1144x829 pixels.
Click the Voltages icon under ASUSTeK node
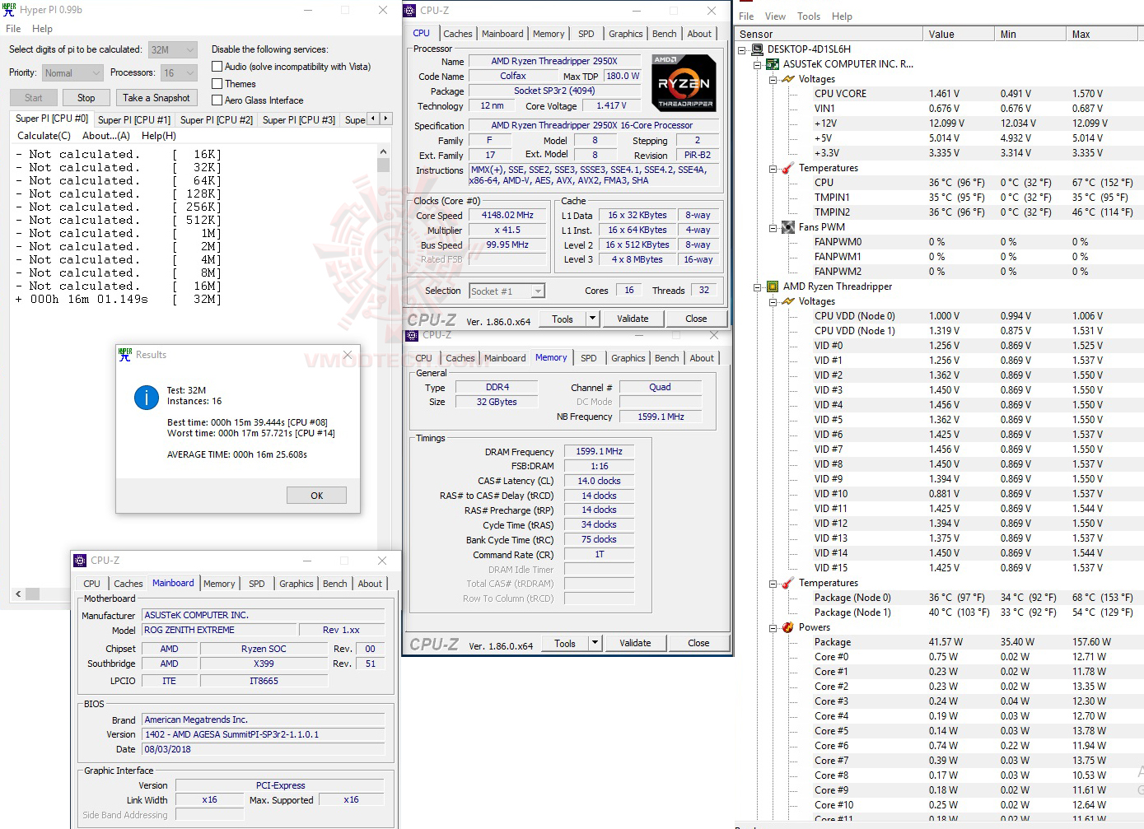(x=788, y=79)
